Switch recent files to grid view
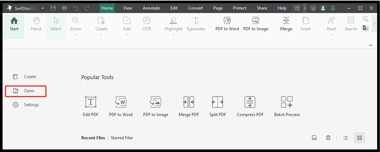The width and height of the screenshot is (380, 152). click(x=359, y=138)
